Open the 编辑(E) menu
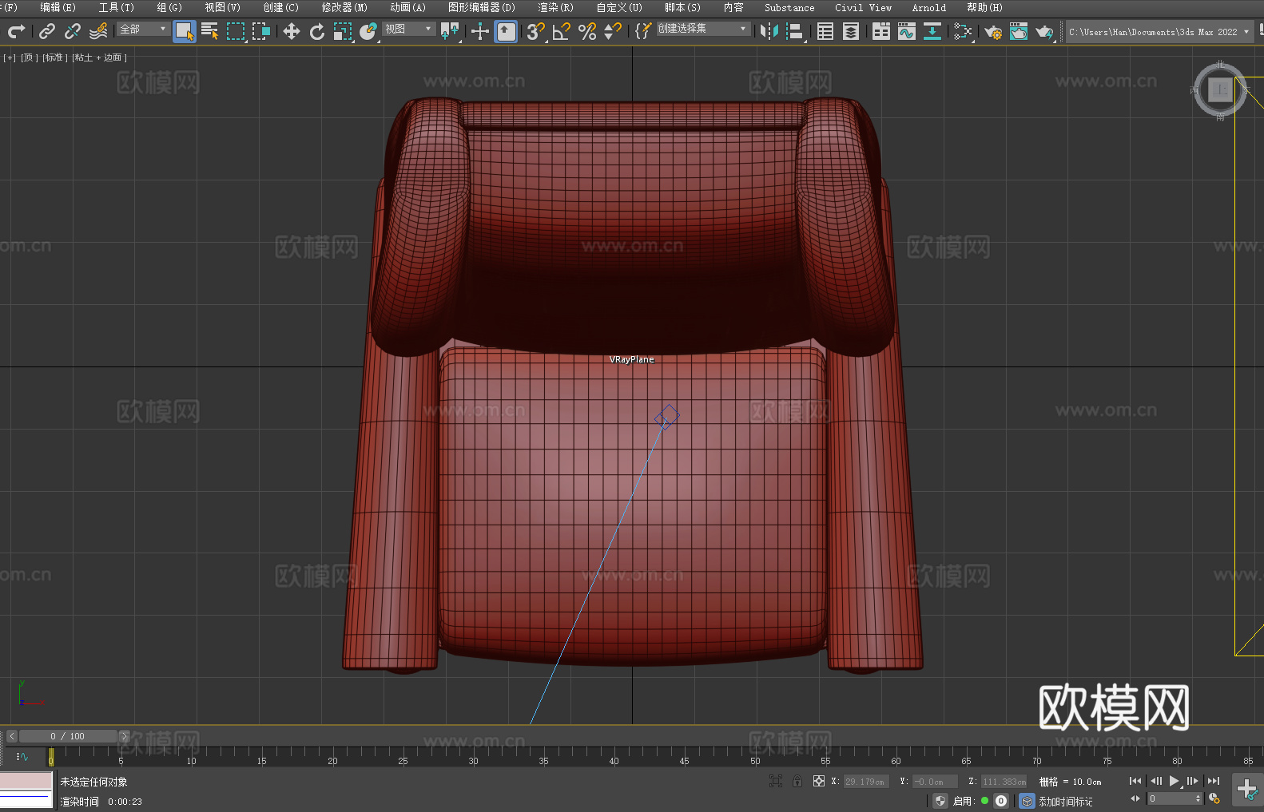Screen dimensions: 1264x812 pyautogui.click(x=58, y=7)
